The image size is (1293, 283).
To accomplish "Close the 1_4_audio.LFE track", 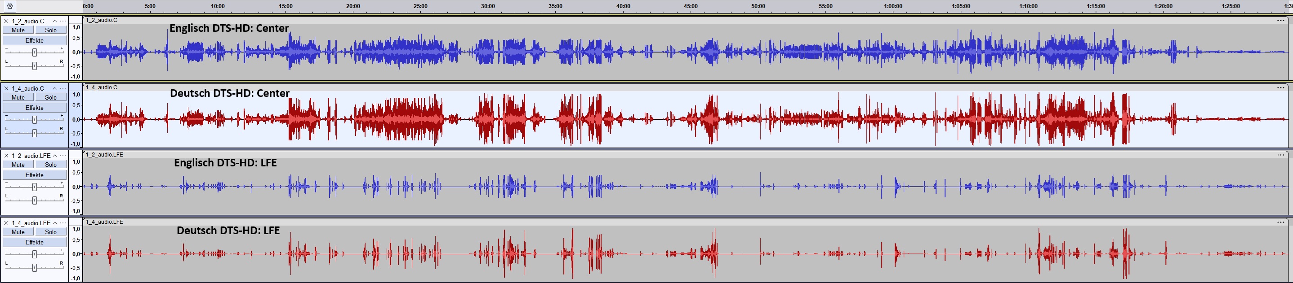I will coord(7,223).
